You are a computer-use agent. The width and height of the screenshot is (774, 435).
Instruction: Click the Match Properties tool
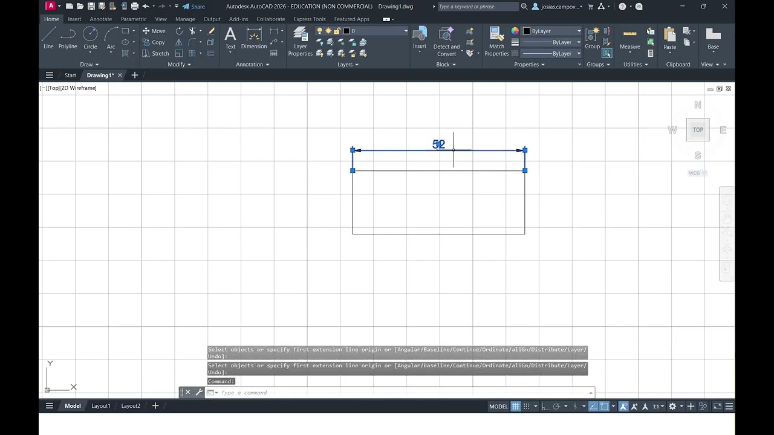pos(496,42)
